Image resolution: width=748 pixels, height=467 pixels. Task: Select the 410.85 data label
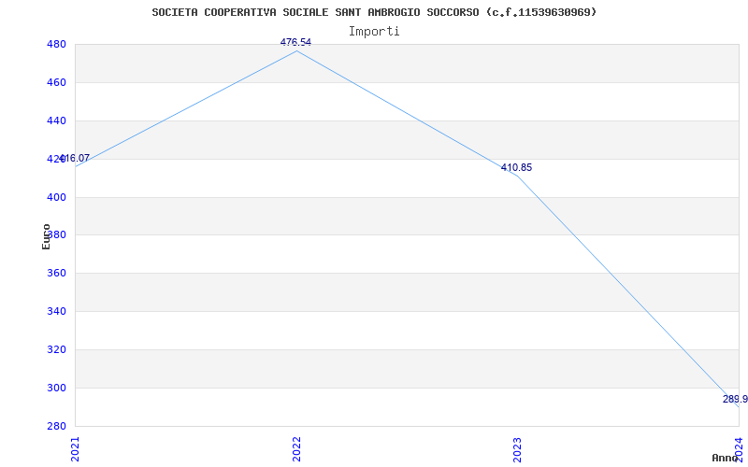click(517, 168)
